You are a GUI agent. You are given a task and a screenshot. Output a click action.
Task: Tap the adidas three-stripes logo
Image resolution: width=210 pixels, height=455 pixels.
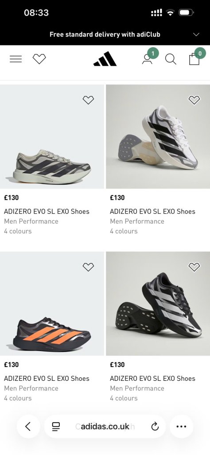[105, 59]
